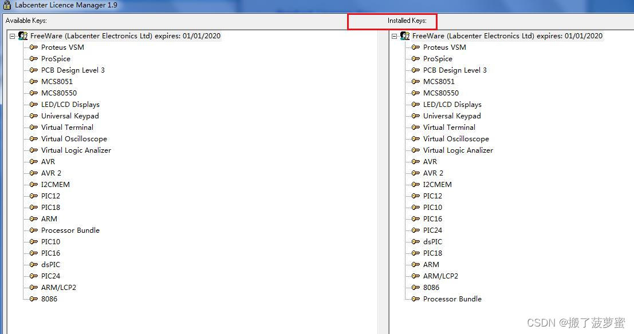Select Virtual Logic Analizer in Installed Keys

click(458, 150)
